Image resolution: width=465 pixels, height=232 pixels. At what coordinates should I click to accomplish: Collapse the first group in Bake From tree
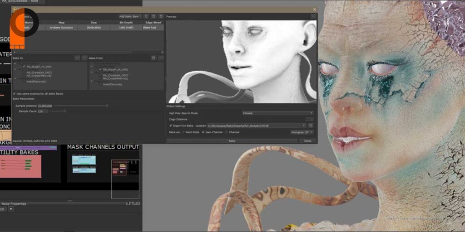point(92,66)
